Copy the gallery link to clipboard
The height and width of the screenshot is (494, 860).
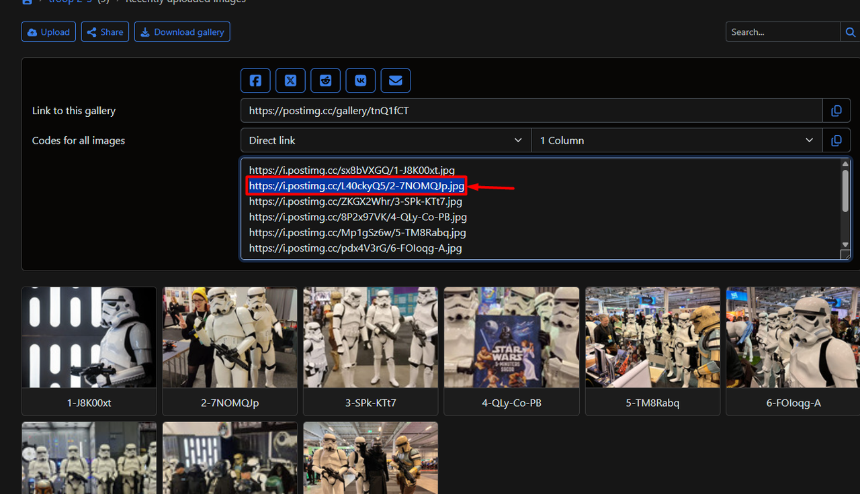point(836,111)
